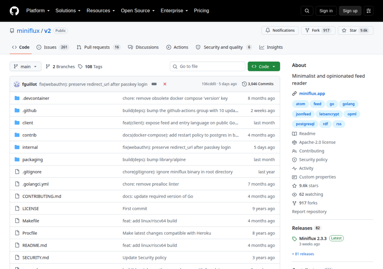Open the Actions tab
This screenshot has width=383, height=269.
click(177, 47)
